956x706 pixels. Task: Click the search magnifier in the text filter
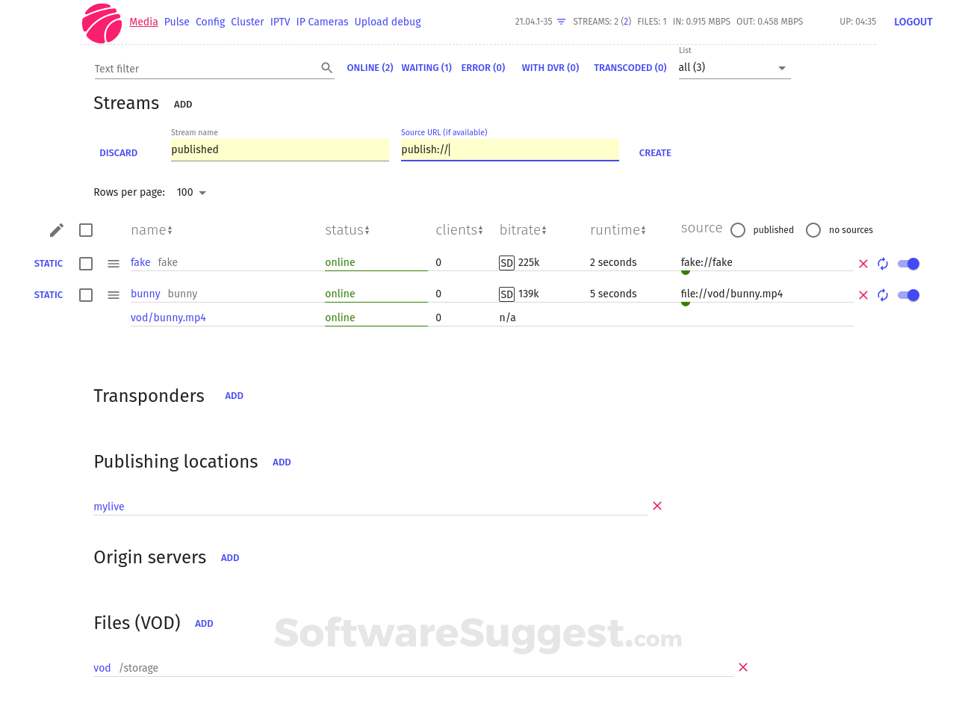[327, 67]
